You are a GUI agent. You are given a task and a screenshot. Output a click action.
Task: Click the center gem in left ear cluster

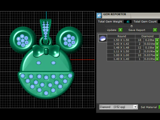(23, 41)
